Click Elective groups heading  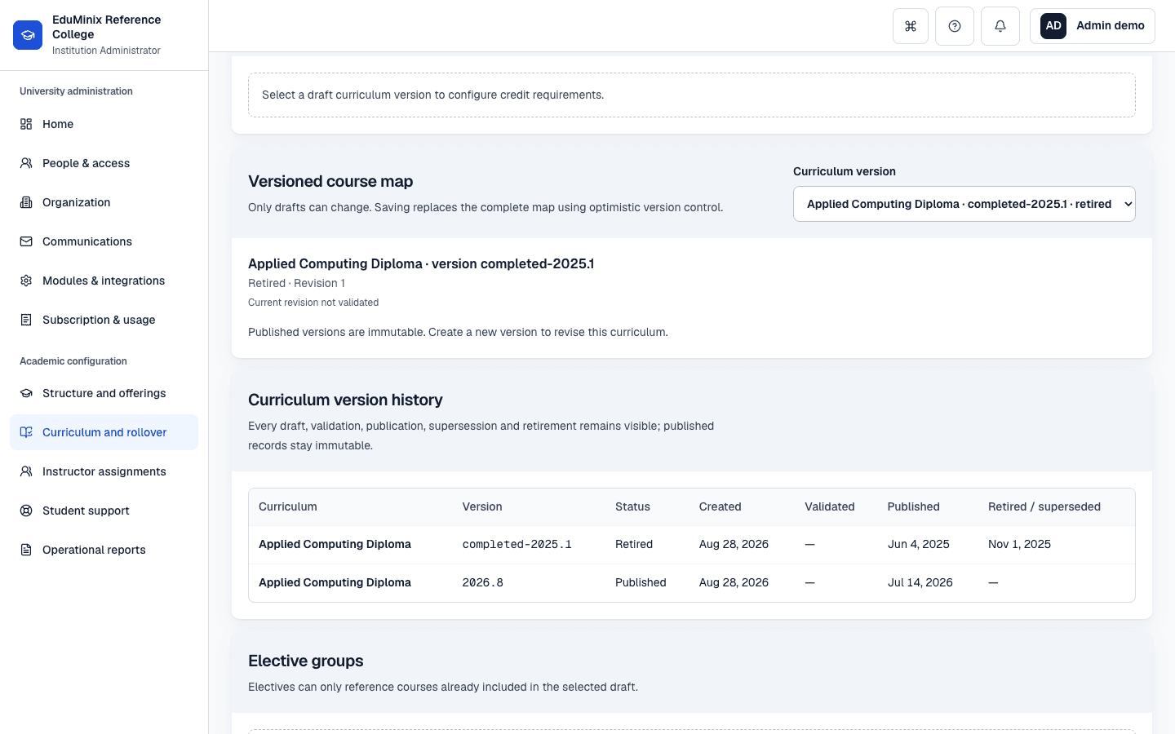pos(305,661)
